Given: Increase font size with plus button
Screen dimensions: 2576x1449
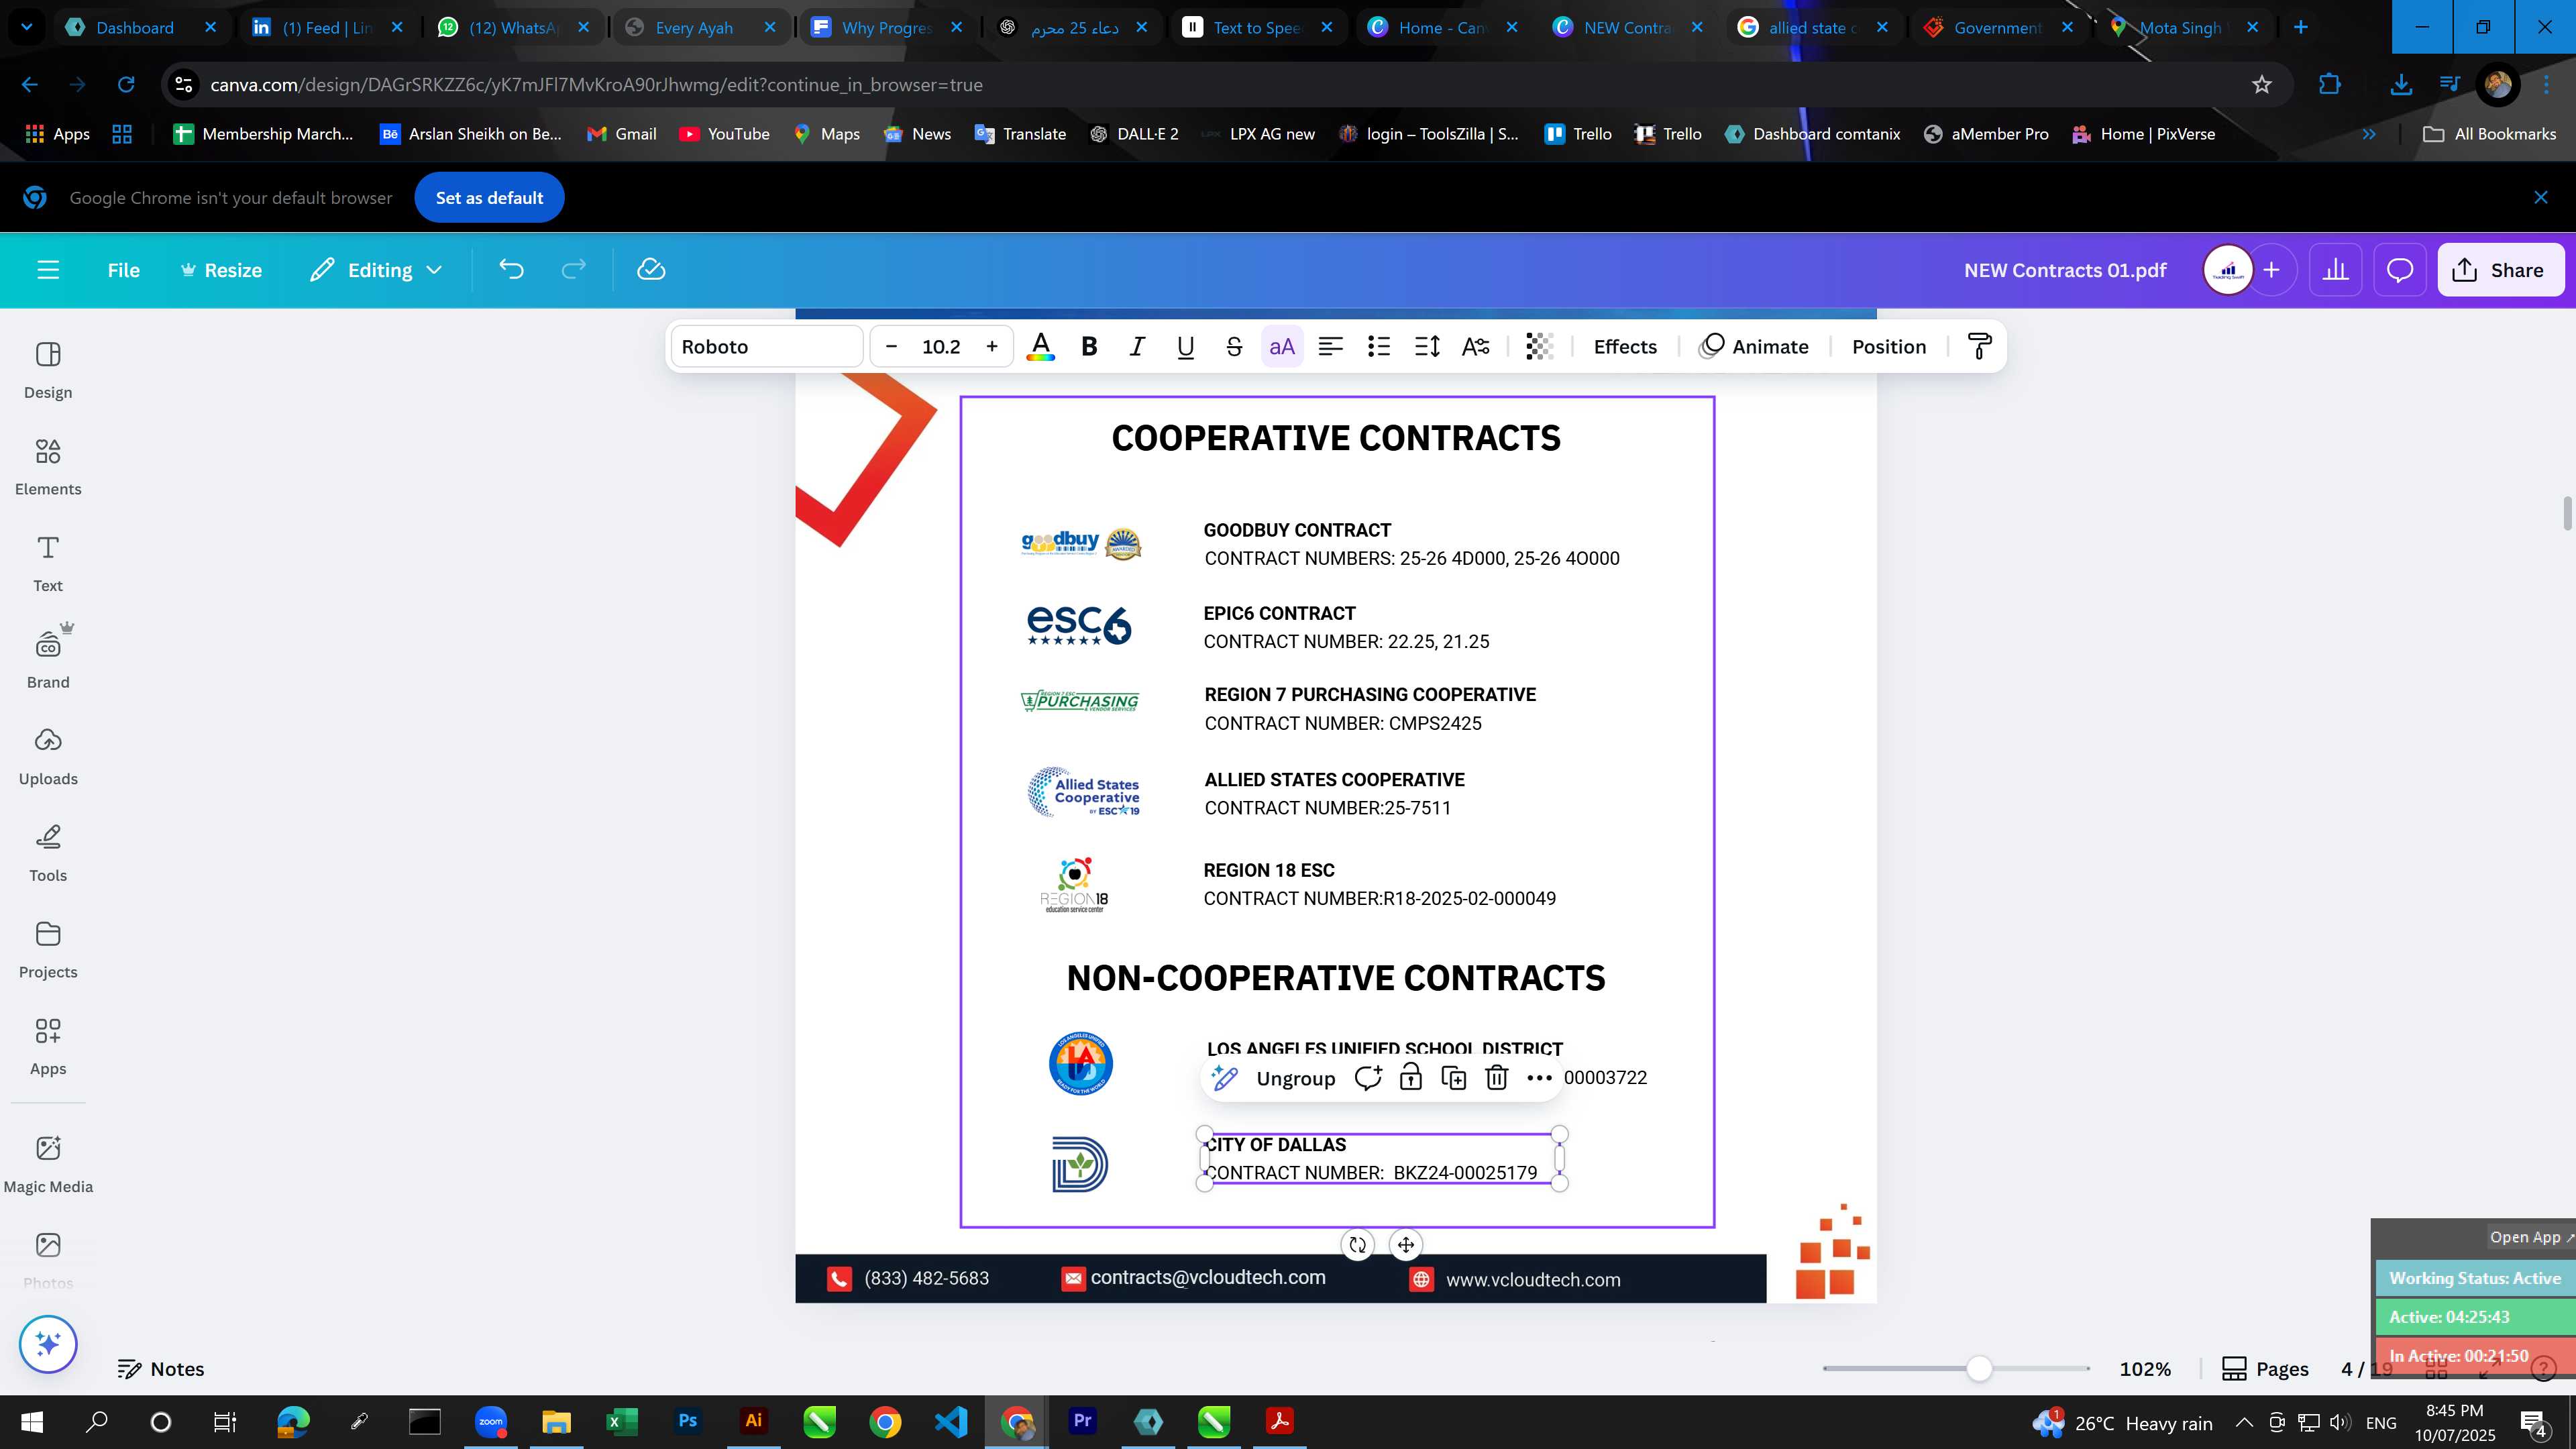Looking at the screenshot, I should coord(992,347).
